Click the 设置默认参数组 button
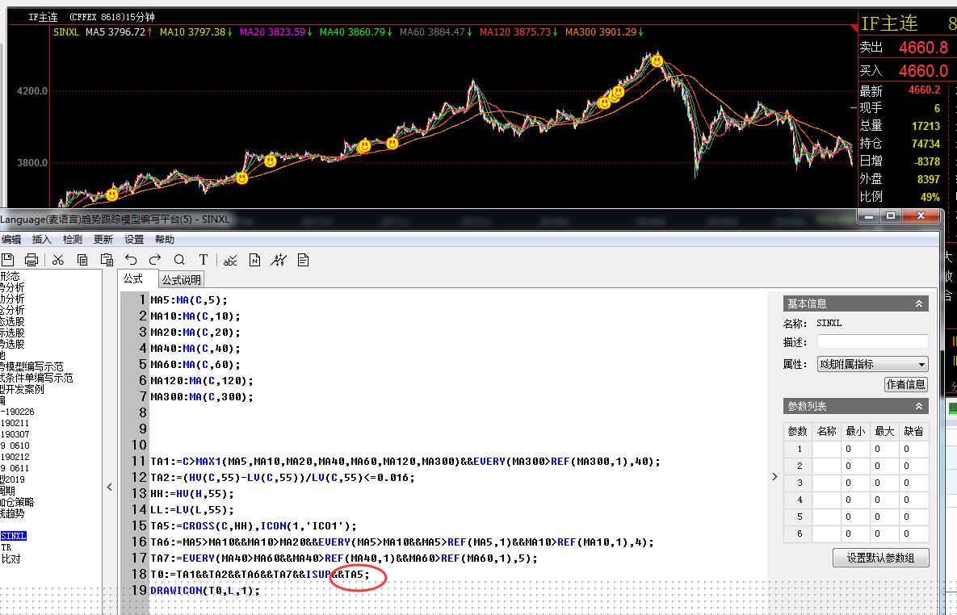The image size is (957, 615). (881, 558)
